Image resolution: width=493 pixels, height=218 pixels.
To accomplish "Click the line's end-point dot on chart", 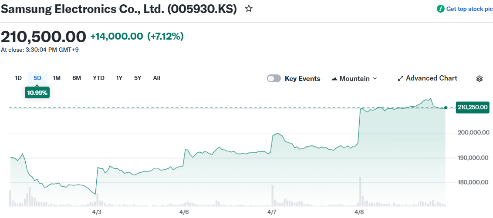I will pyautogui.click(x=446, y=108).
